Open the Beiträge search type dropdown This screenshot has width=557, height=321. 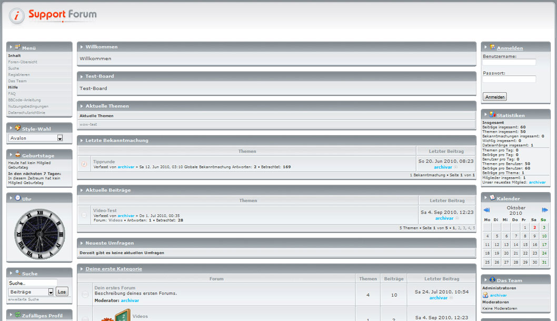point(51,292)
